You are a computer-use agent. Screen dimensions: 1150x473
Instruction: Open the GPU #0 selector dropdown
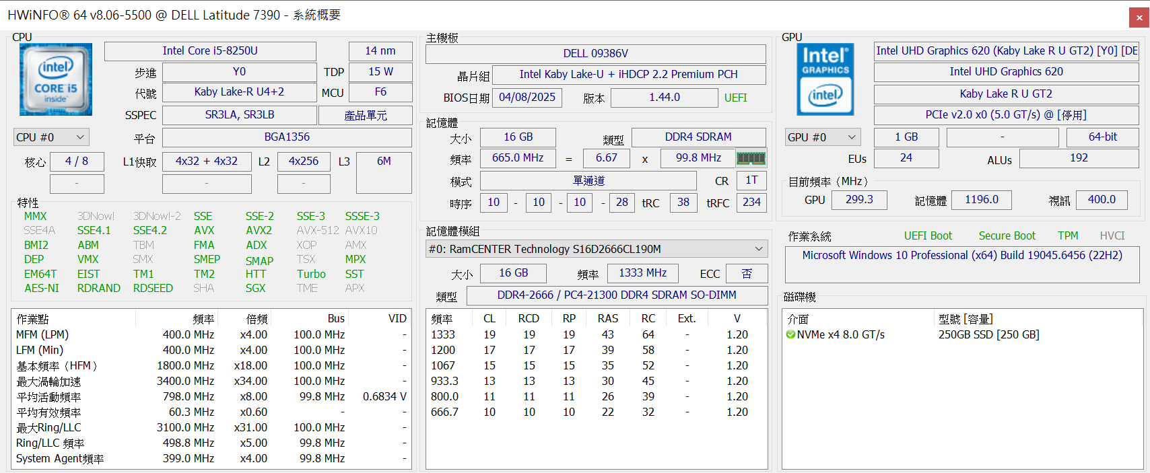823,137
